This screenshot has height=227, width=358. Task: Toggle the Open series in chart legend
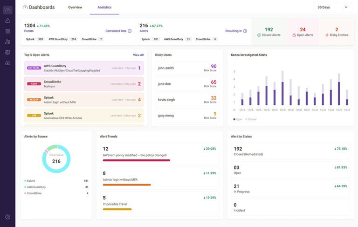click(x=238, y=119)
